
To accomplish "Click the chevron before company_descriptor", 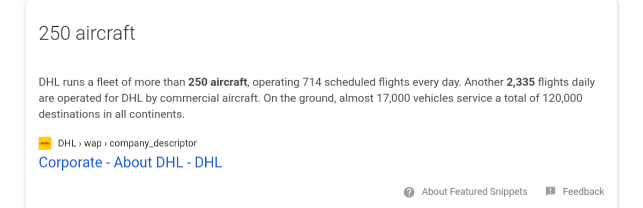I will tap(106, 143).
